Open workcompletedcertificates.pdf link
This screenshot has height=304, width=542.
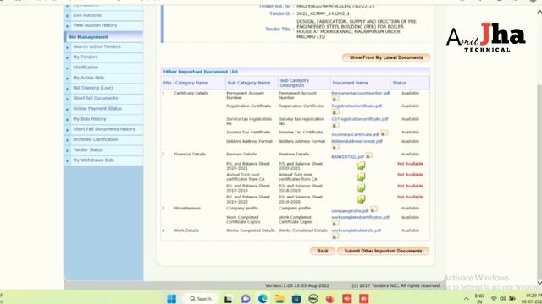[361, 217]
